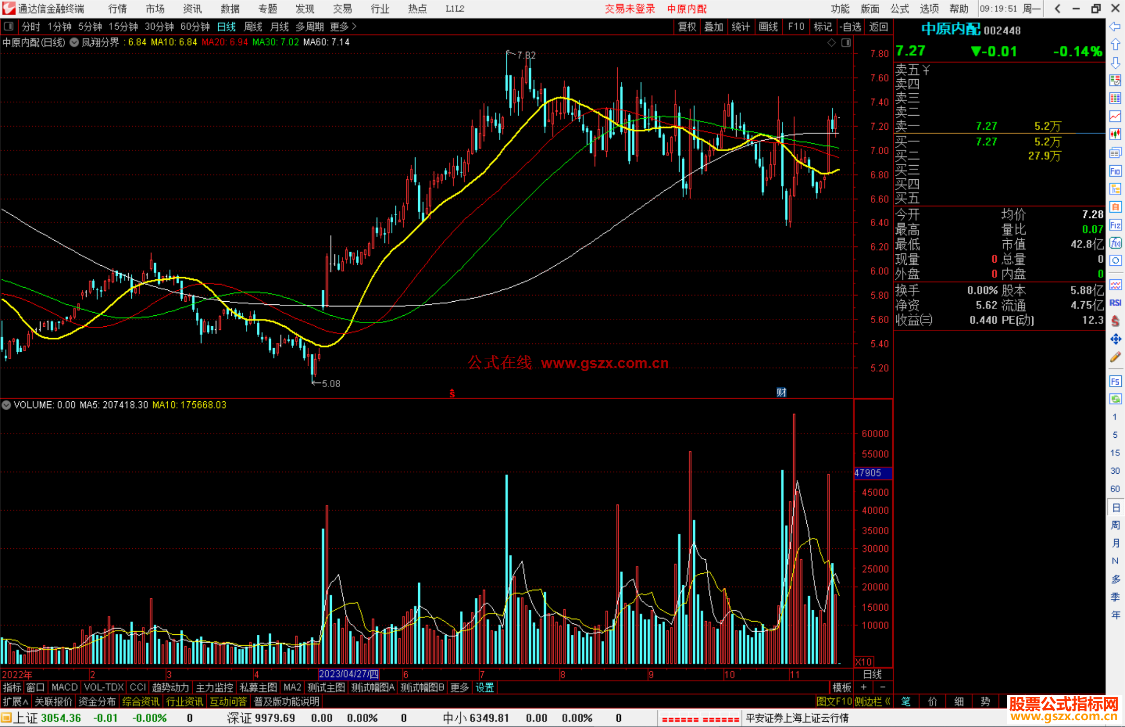Open the F10 company info sidebar icon

(1115, 171)
